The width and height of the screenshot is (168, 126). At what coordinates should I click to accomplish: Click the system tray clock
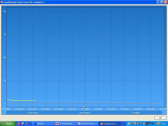click(163, 124)
